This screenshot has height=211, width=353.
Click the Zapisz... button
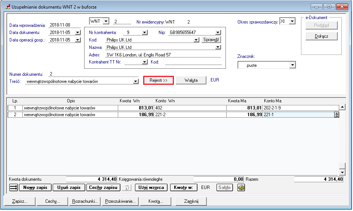point(20,201)
